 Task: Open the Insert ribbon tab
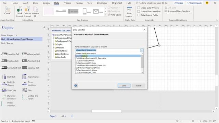pyautogui.click(x=25, y=3)
